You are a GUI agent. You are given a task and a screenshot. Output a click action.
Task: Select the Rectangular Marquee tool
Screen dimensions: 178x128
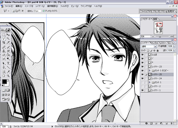4,35
